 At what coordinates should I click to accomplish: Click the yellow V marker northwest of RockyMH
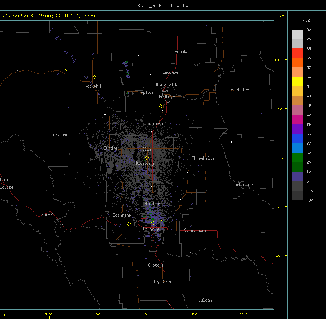(66, 70)
